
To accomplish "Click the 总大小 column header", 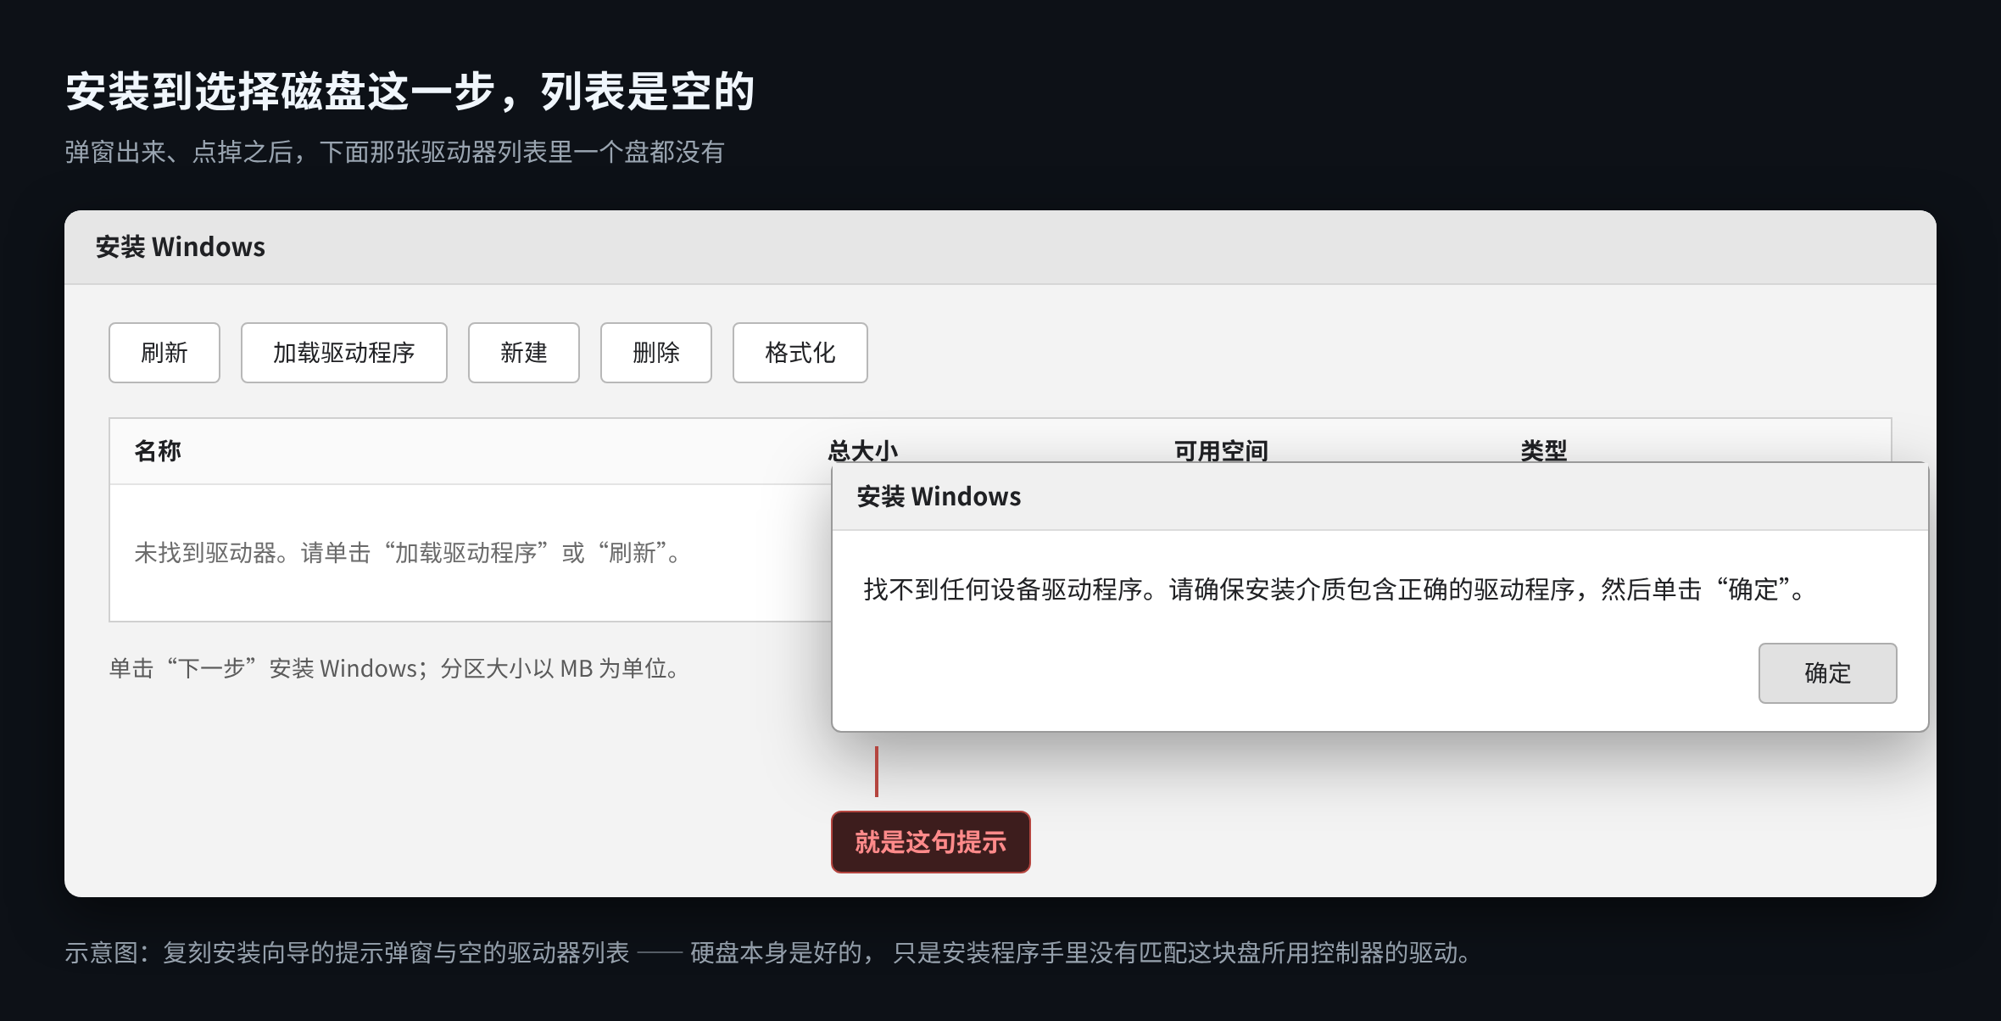I will point(863,449).
